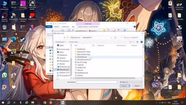
Task: Select the data.win file
Action: point(79,70)
